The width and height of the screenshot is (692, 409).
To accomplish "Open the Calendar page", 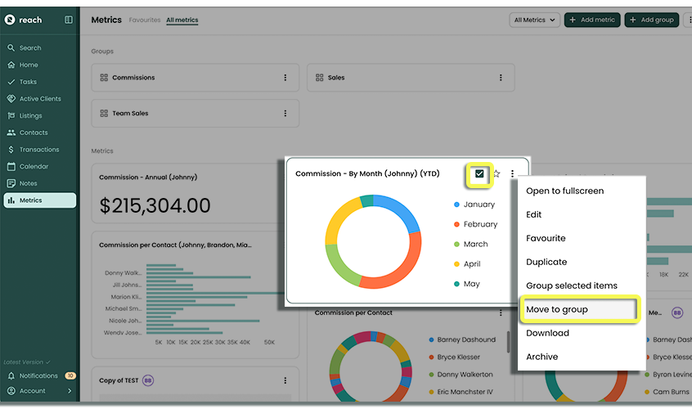I will coord(34,167).
